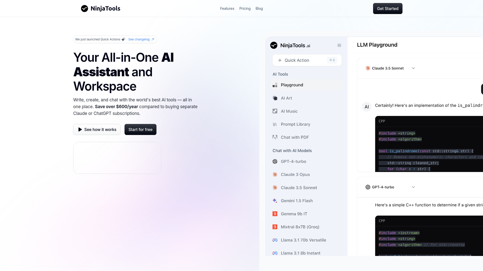Toggle the GPT-4-turbo model selection
The image size is (483, 271).
tap(391, 187)
